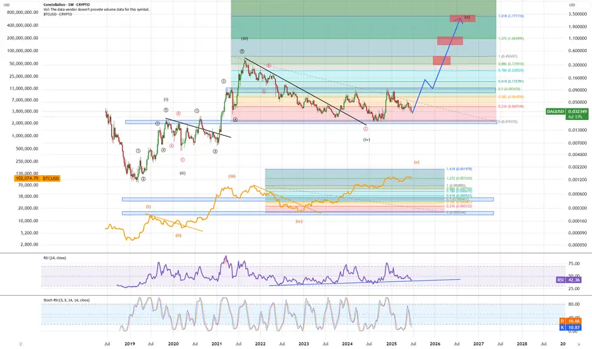The width and height of the screenshot is (592, 349).
Task: Click 3.500000 on the right price axis
Action: pos(577,14)
